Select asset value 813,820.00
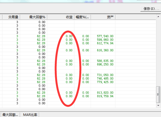 [x=105, y=93]
